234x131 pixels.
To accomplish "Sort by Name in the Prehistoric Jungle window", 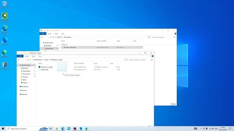I will [40, 63].
